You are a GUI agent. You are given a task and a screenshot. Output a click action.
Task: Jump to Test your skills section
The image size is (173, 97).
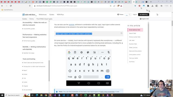pos(133,58)
